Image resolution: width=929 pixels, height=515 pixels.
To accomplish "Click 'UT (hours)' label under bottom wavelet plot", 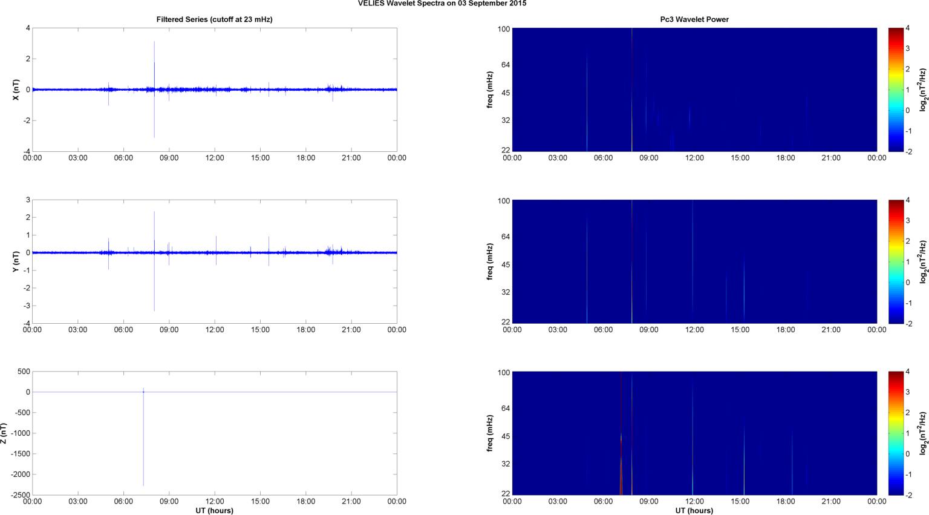I will 694,511.
